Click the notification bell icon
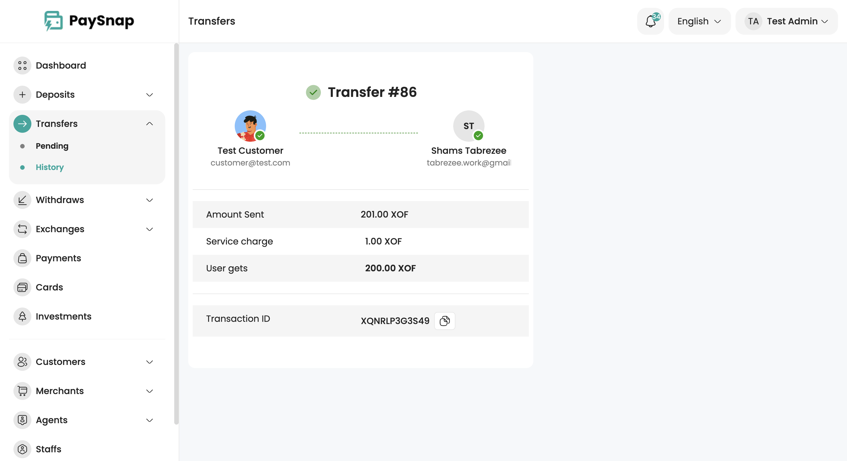847x461 pixels. pyautogui.click(x=650, y=21)
